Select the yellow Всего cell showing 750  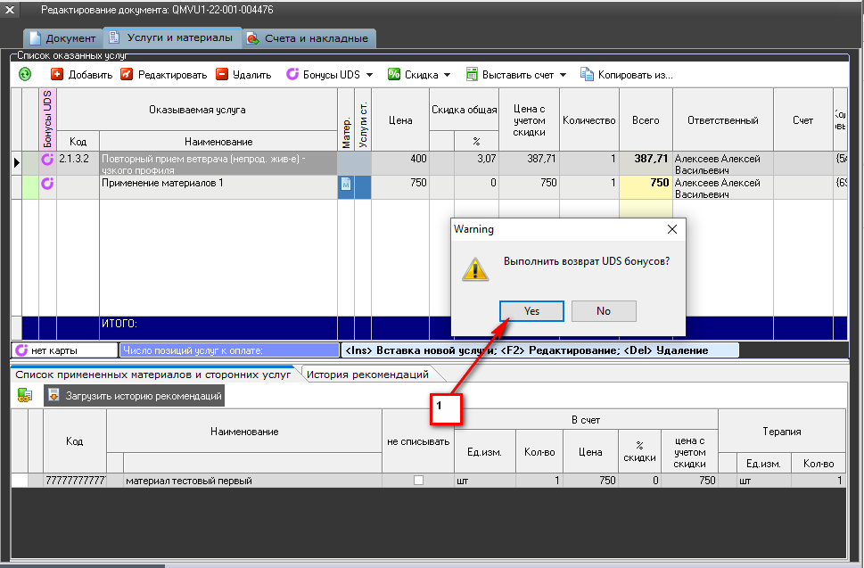pyautogui.click(x=646, y=184)
